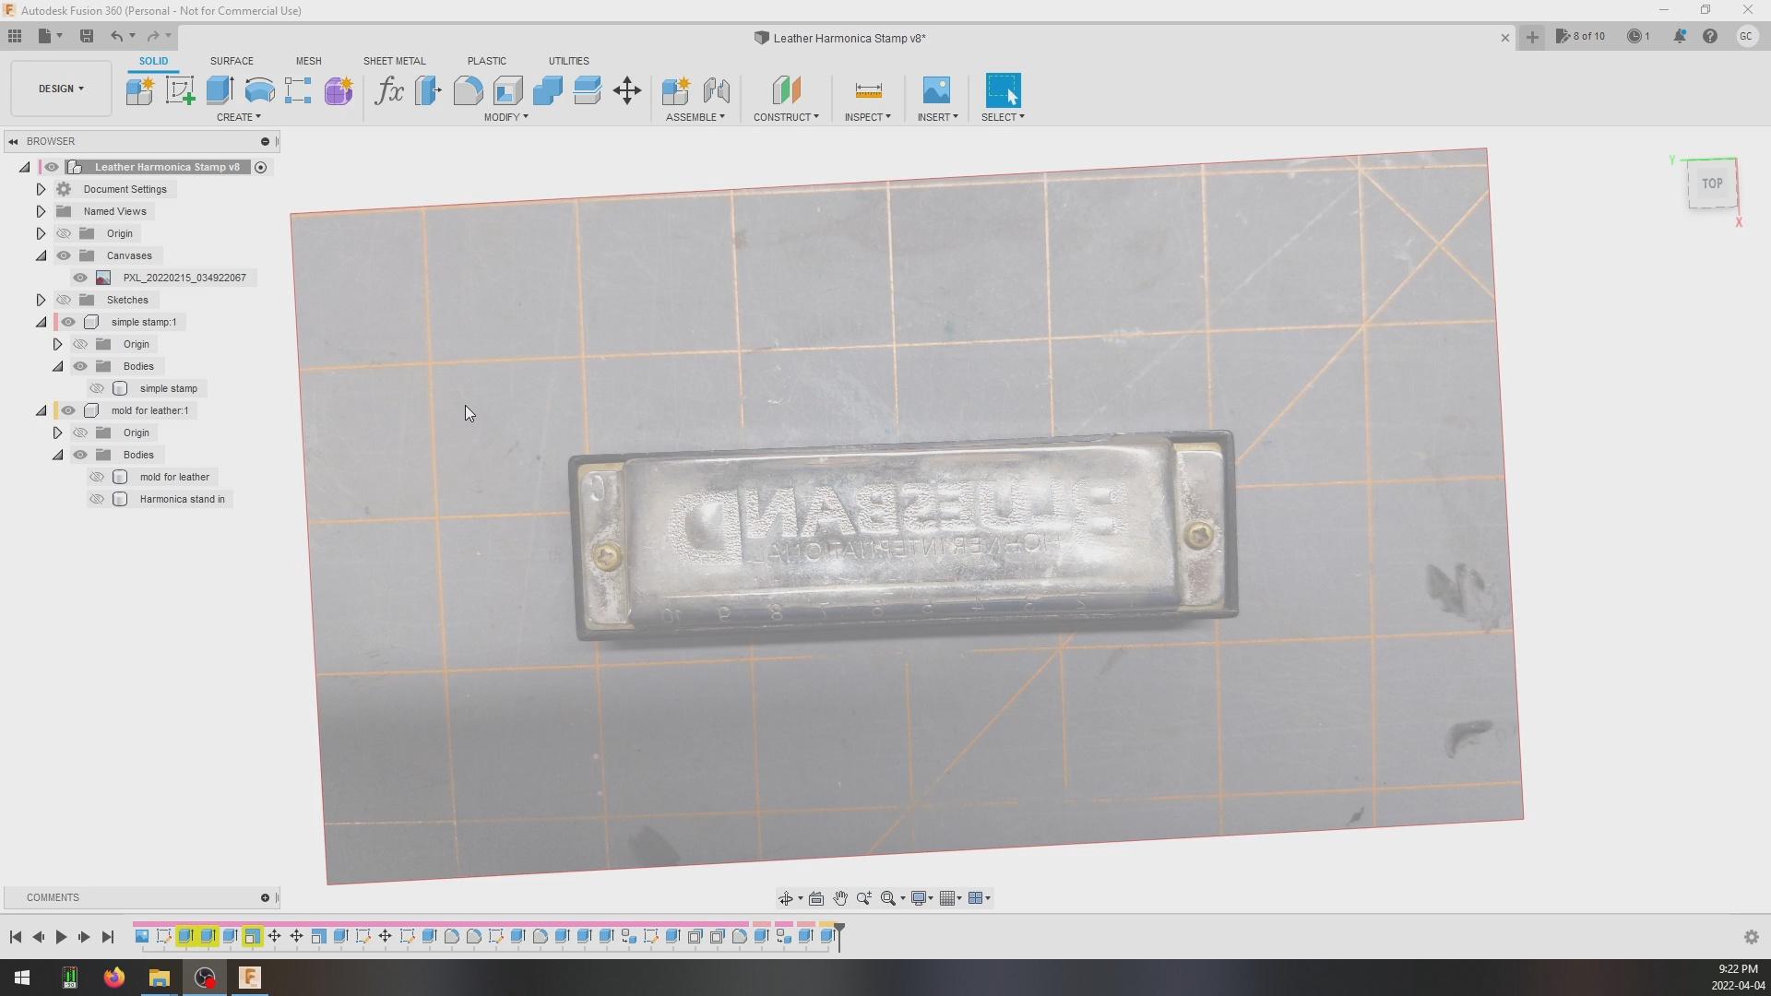Activate the root component radio button
Viewport: 1771px width, 996px height.
[261, 167]
